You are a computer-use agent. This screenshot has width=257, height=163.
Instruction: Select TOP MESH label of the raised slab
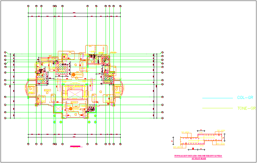221,131
